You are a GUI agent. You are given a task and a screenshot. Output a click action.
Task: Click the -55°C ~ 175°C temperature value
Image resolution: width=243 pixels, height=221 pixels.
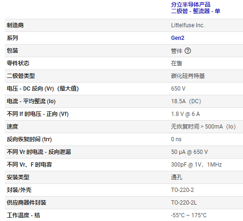click(189, 215)
